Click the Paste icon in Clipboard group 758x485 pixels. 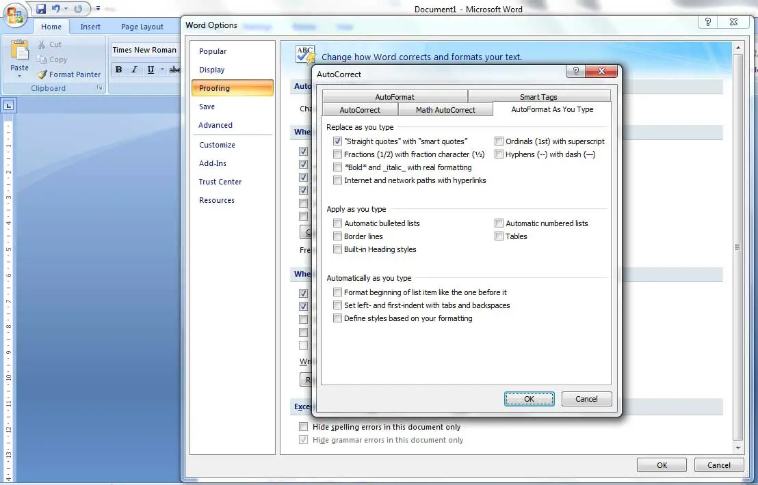[x=19, y=50]
